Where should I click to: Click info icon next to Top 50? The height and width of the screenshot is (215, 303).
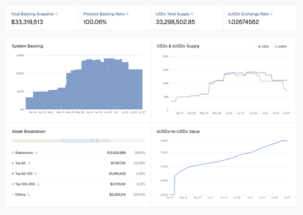tap(29, 163)
